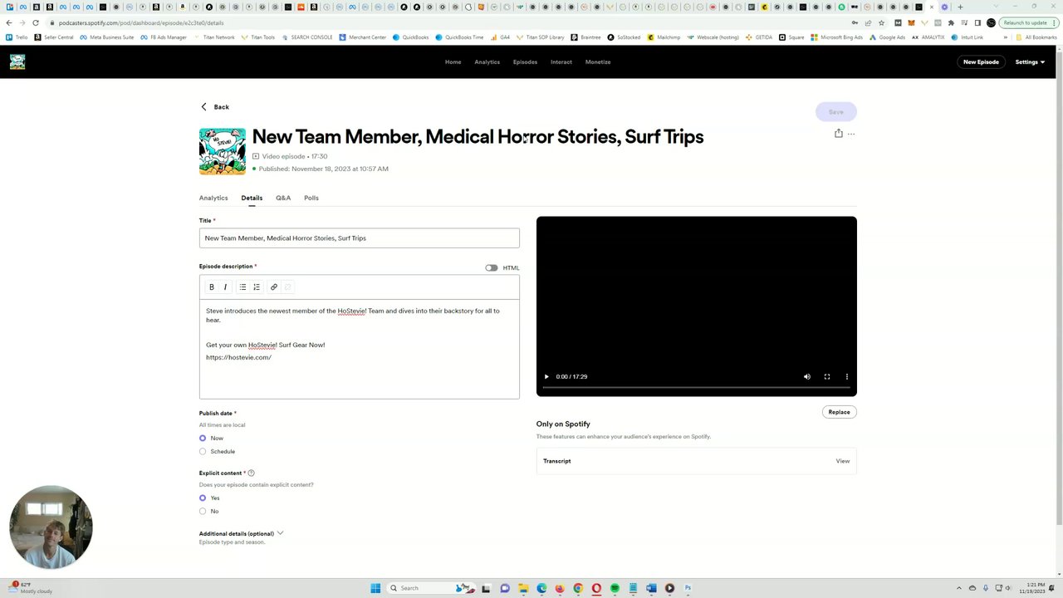Screen dimensions: 1063x598
Task: Open Monetize in the top navigation
Action: click(x=598, y=62)
